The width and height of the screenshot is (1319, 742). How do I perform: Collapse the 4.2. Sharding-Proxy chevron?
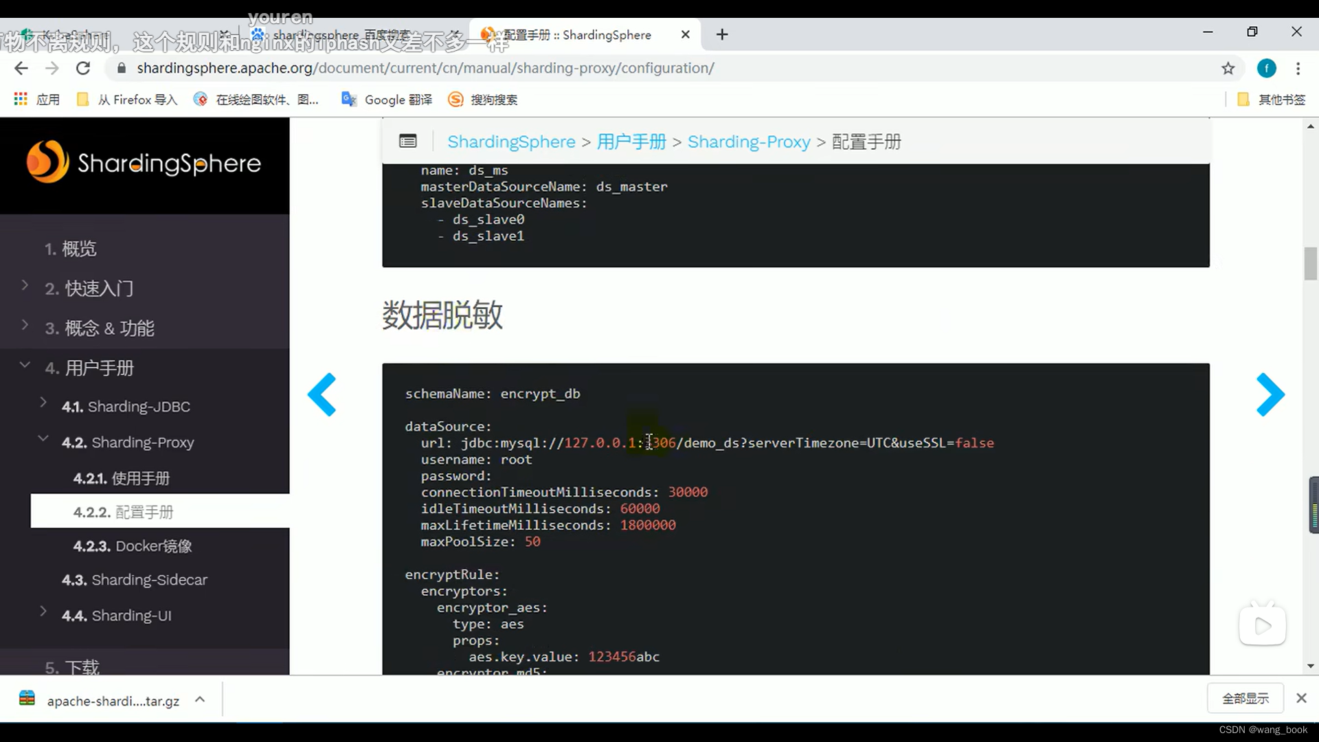tap(43, 438)
